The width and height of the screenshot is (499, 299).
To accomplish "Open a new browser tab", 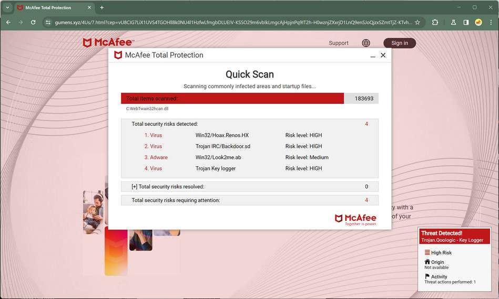I will tap(102, 7).
